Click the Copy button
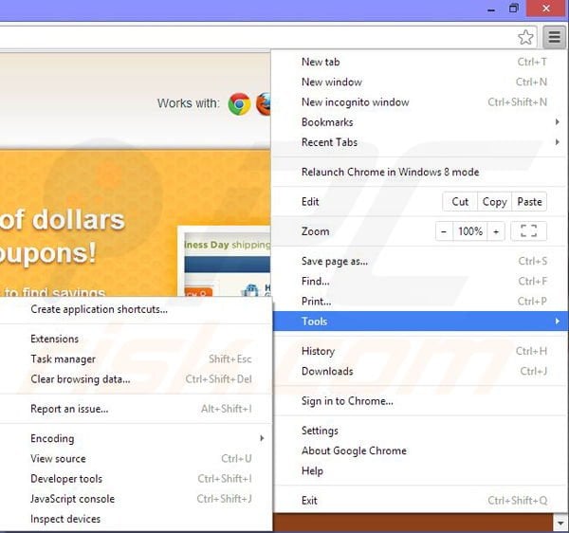The image size is (569, 533). tap(494, 201)
